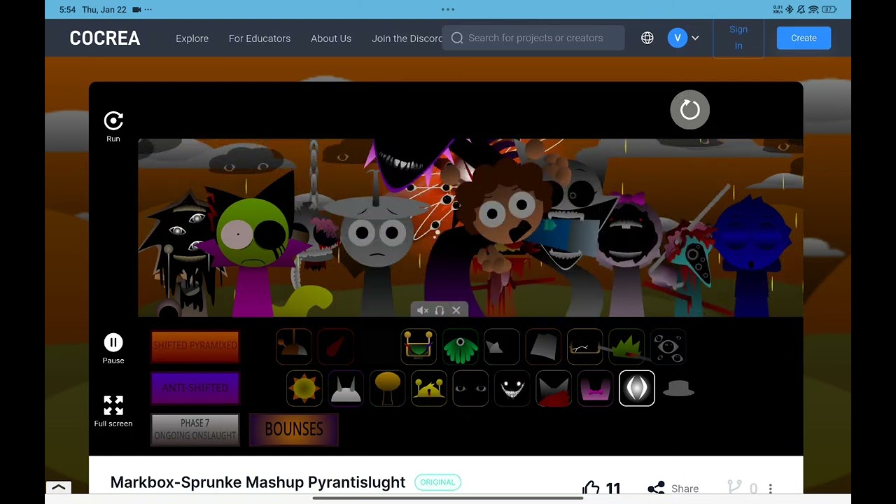
Task: Select the gray crumpled sheet icon
Action: coord(543,346)
